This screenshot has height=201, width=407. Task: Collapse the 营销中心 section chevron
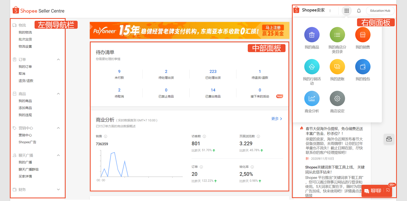coord(58,128)
